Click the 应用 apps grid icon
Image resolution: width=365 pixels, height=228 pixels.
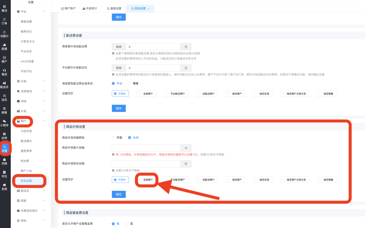[4, 136]
